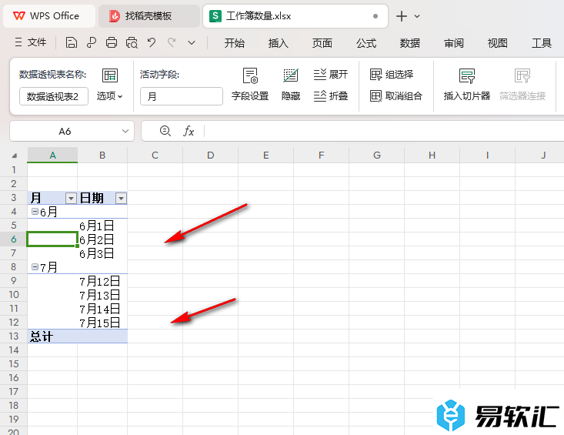This screenshot has width=564, height=435.
Task: Click the 7月 group label cell
Action: [52, 267]
